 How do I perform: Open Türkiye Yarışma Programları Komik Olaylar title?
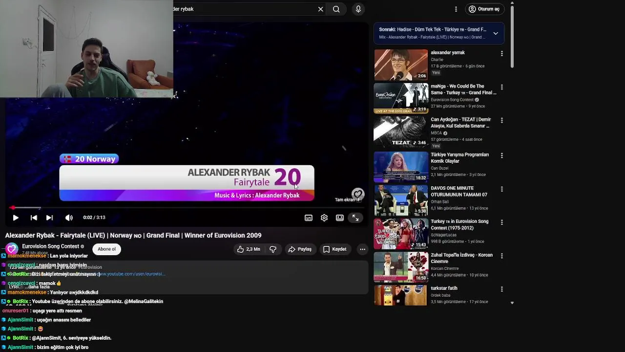click(x=459, y=158)
